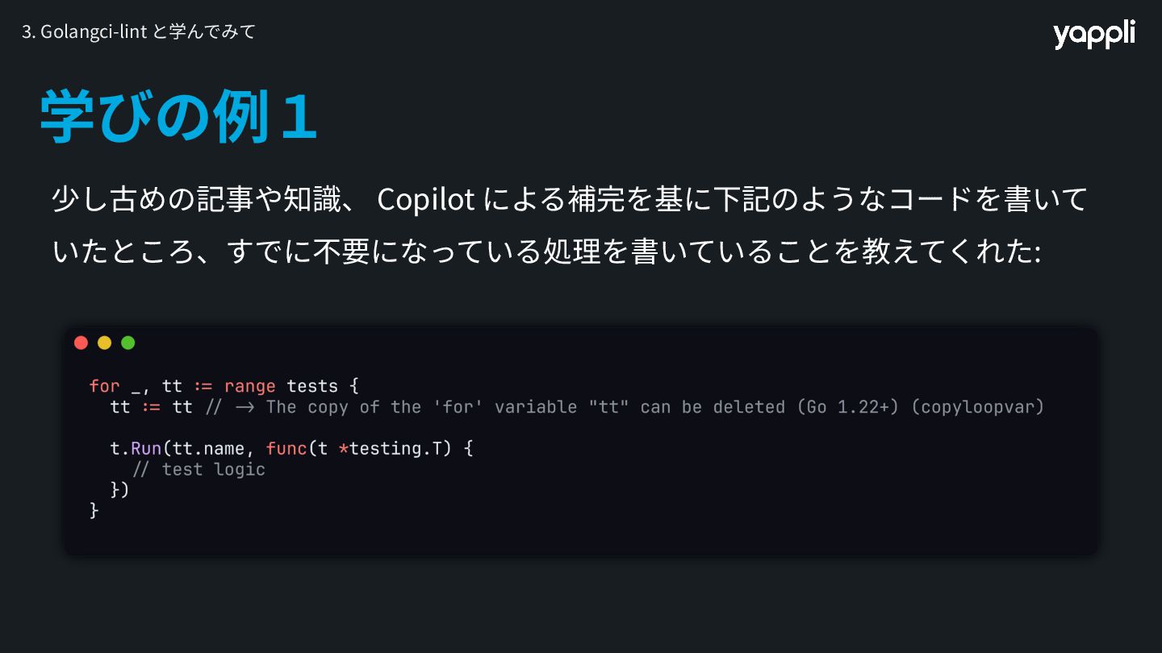Screen dimensions: 1162x653
Task: Click the green window dot
Action: 127,343
